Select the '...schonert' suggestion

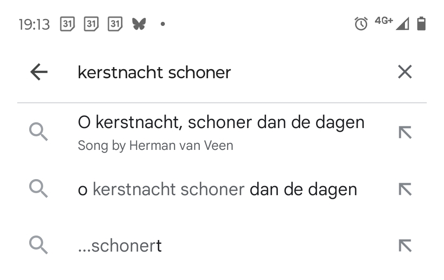click(x=120, y=246)
